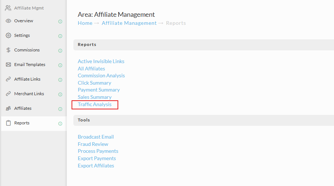Select Email Templates in the sidebar

(30, 65)
